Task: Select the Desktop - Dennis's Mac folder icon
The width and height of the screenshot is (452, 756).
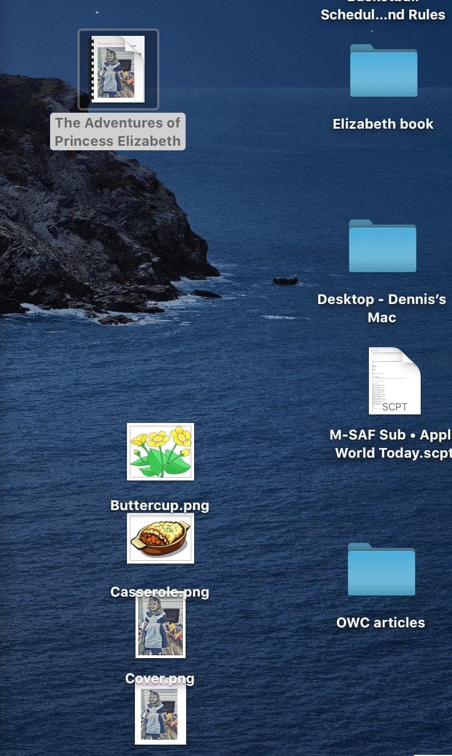Action: click(382, 246)
